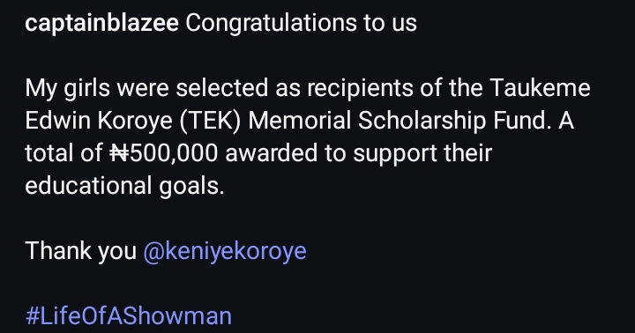The image size is (635, 333).
Task: Click the word 'Taukeme' in the caption
Action: click(x=540, y=88)
